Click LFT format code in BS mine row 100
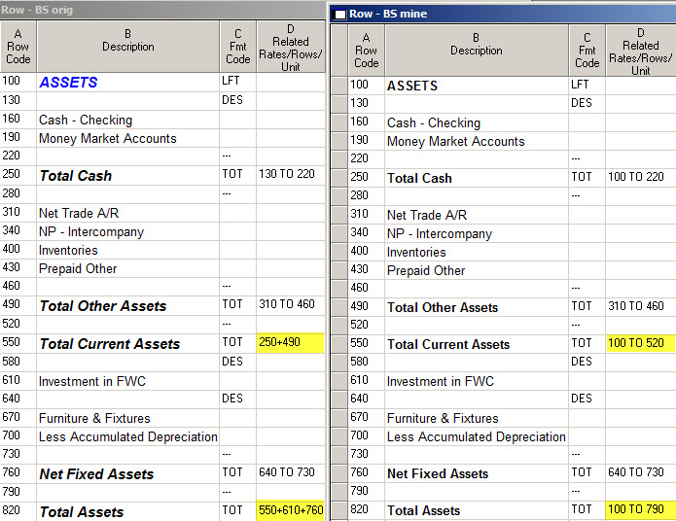The width and height of the screenshot is (676, 521). pos(580,85)
